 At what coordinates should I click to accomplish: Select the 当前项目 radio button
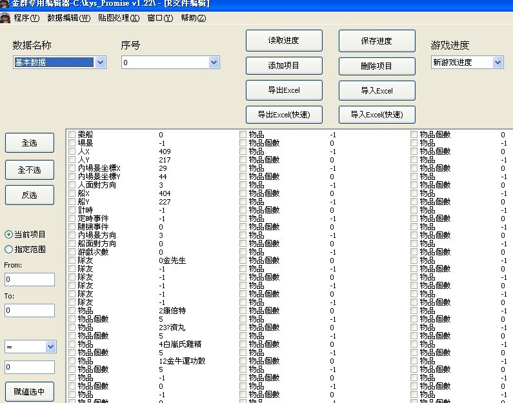click(8, 234)
